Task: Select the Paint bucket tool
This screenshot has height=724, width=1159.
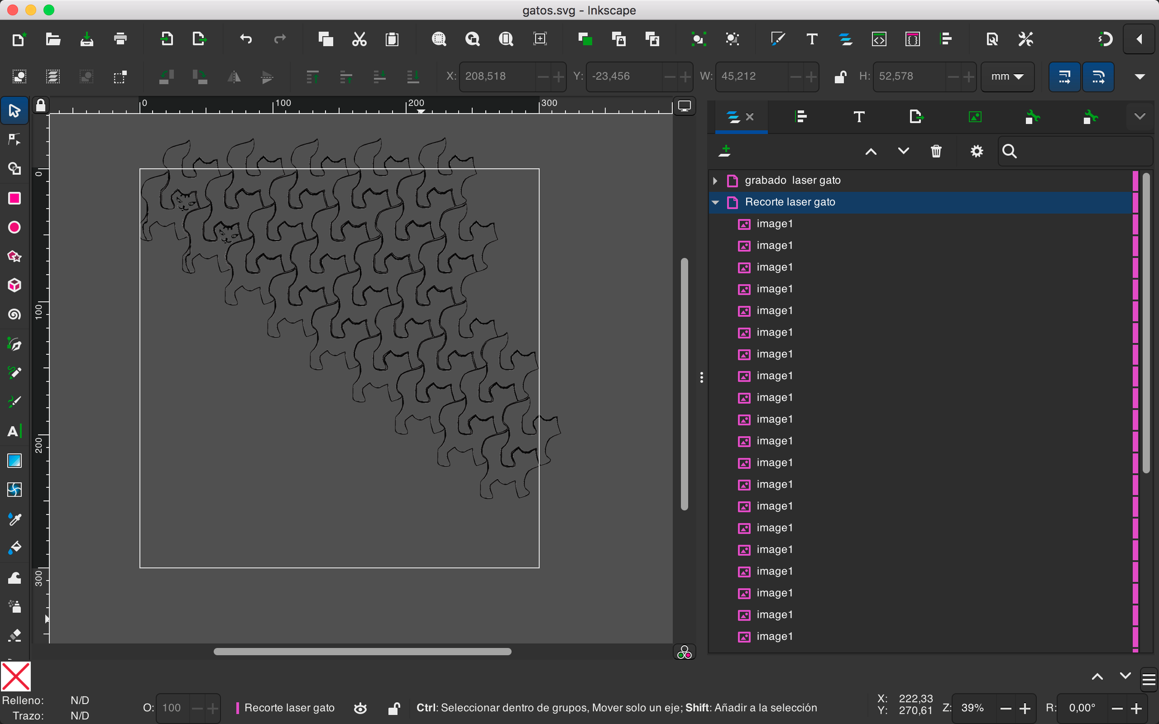Action: 14,547
